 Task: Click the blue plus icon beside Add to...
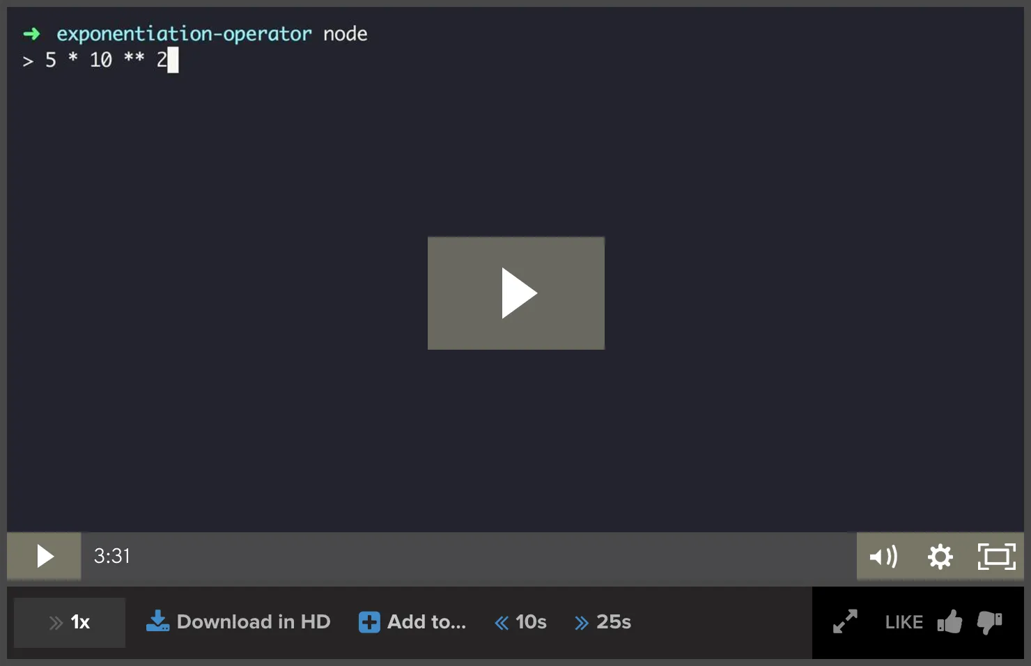369,622
